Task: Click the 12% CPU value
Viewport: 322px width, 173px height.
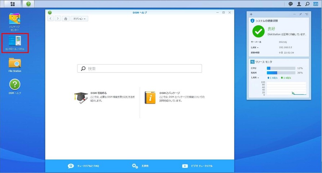Action: (300, 68)
